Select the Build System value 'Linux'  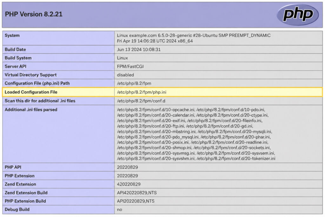122,58
